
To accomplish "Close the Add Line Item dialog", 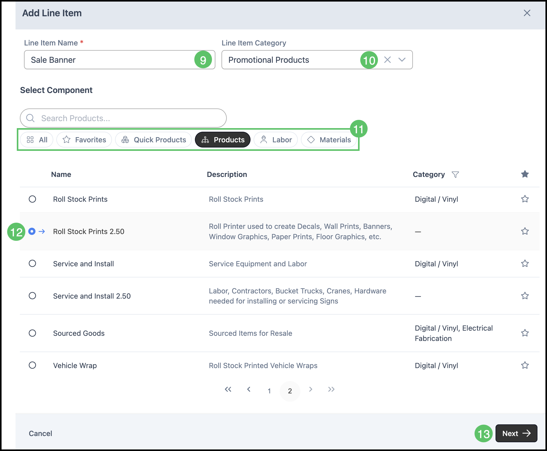I will tap(527, 13).
